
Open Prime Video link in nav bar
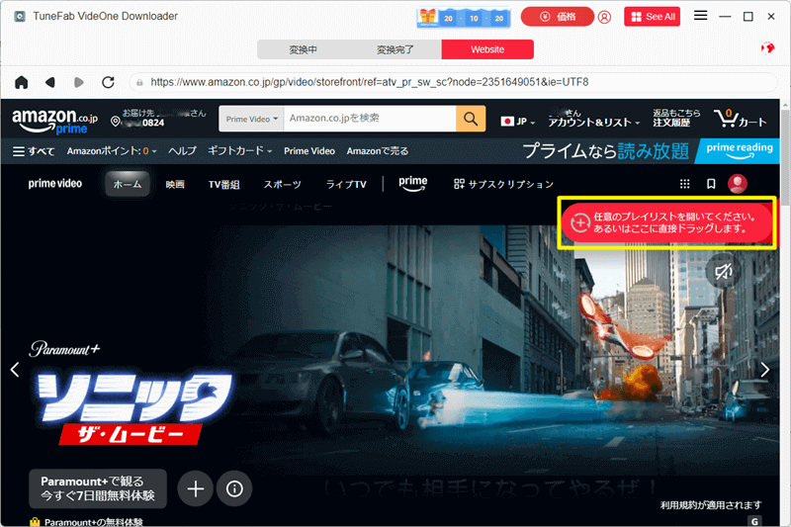309,151
